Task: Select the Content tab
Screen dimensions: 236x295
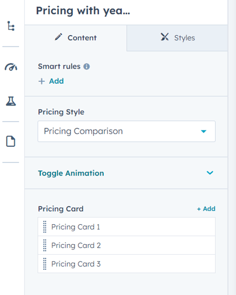Action: tap(76, 38)
